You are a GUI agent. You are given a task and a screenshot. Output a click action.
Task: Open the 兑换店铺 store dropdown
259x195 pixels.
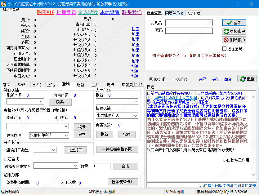(66, 135)
